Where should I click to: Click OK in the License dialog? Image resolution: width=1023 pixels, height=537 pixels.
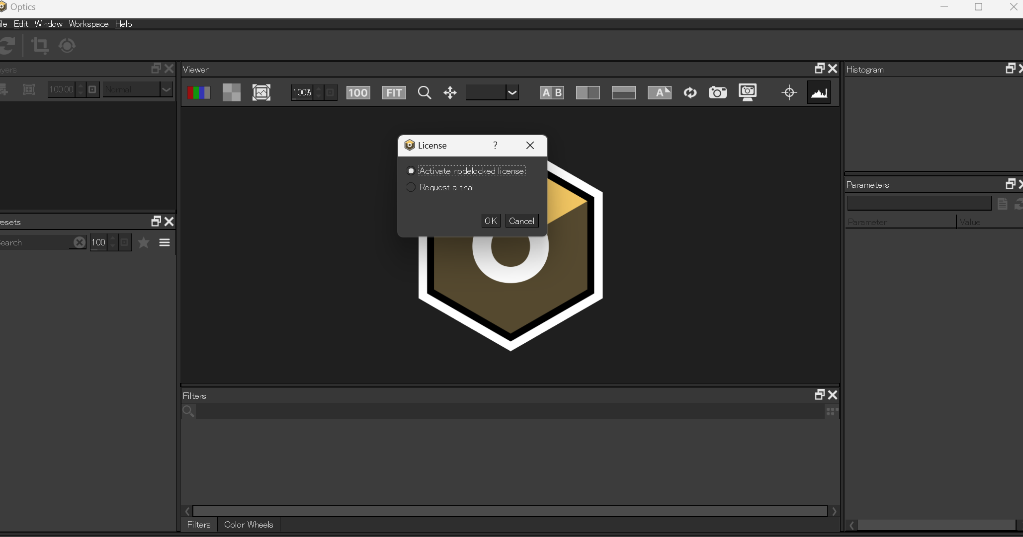pos(491,221)
